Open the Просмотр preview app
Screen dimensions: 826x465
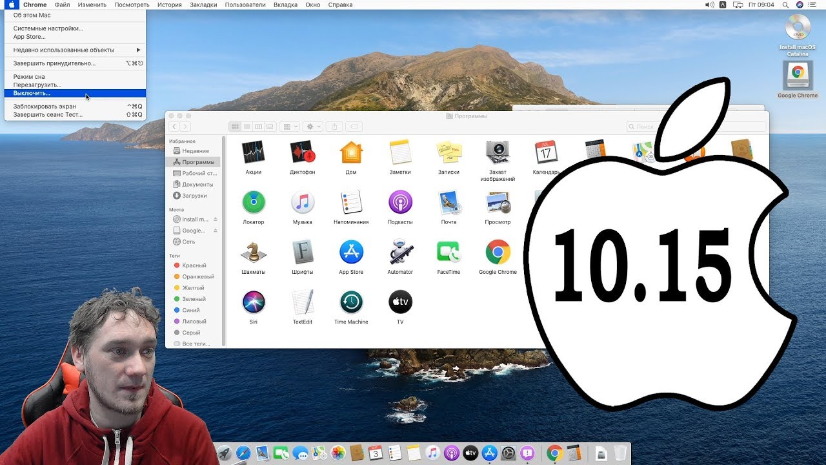tap(498, 202)
